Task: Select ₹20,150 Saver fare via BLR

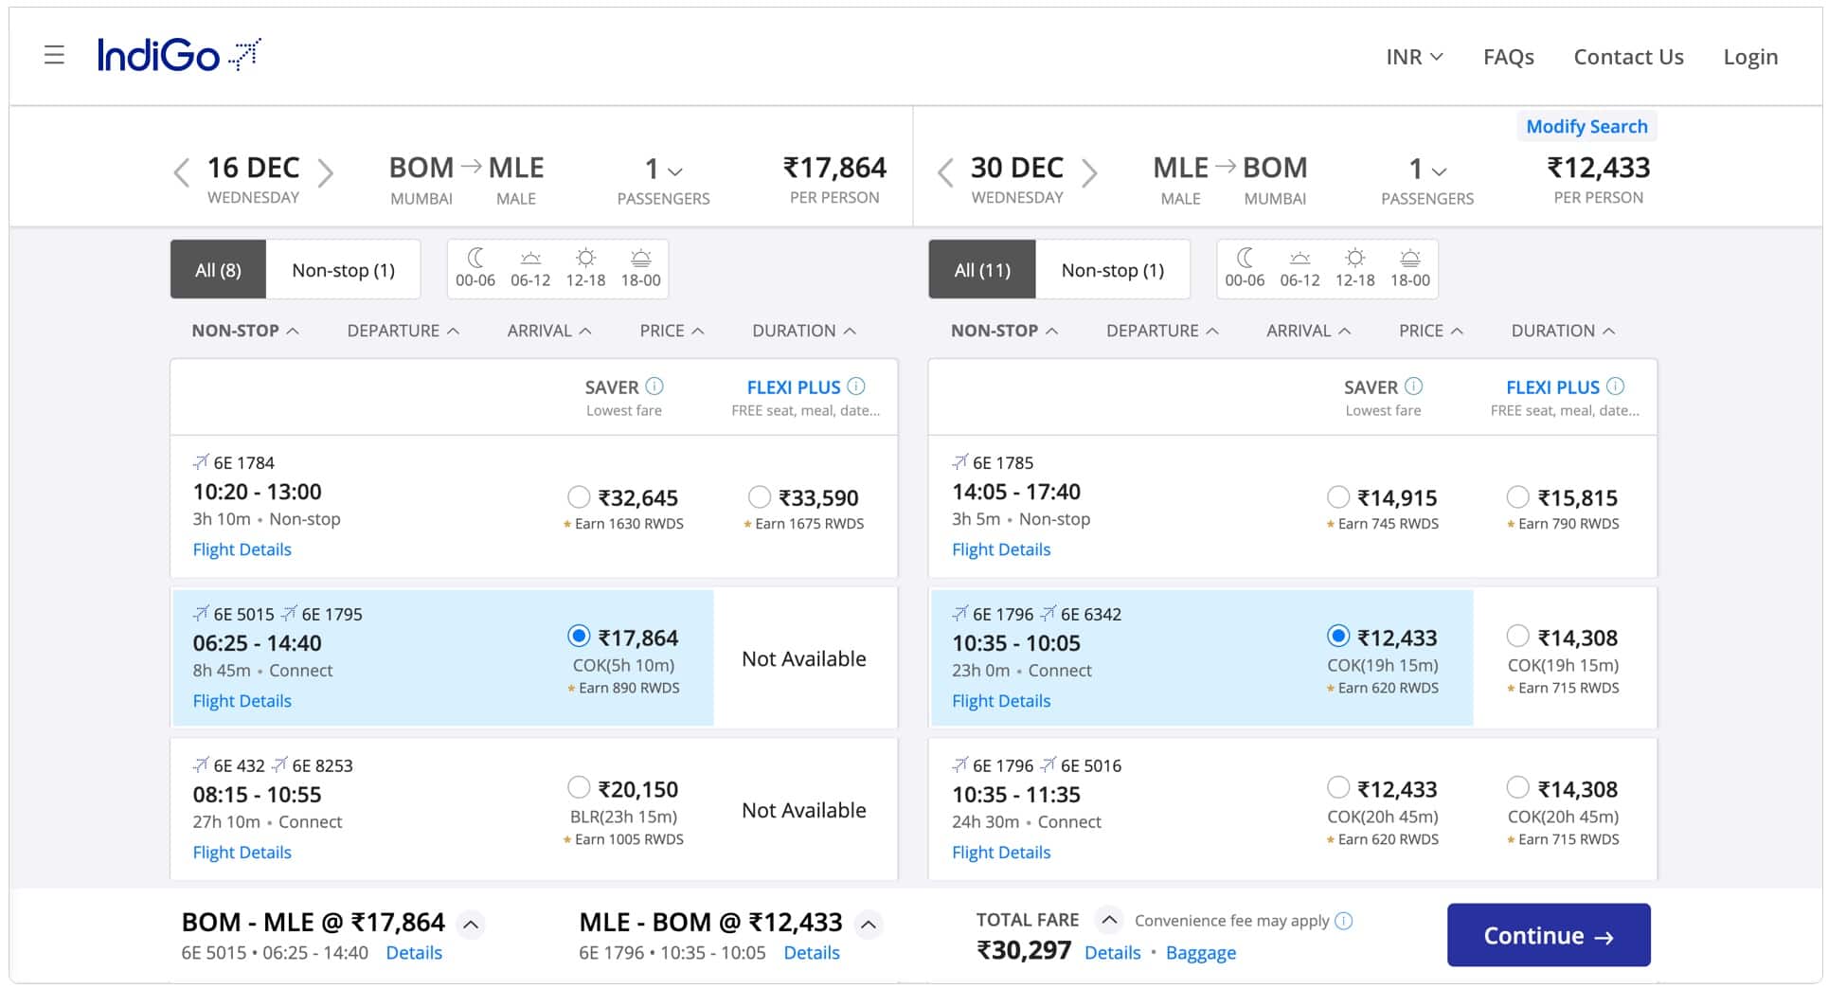Action: pyautogui.click(x=579, y=788)
